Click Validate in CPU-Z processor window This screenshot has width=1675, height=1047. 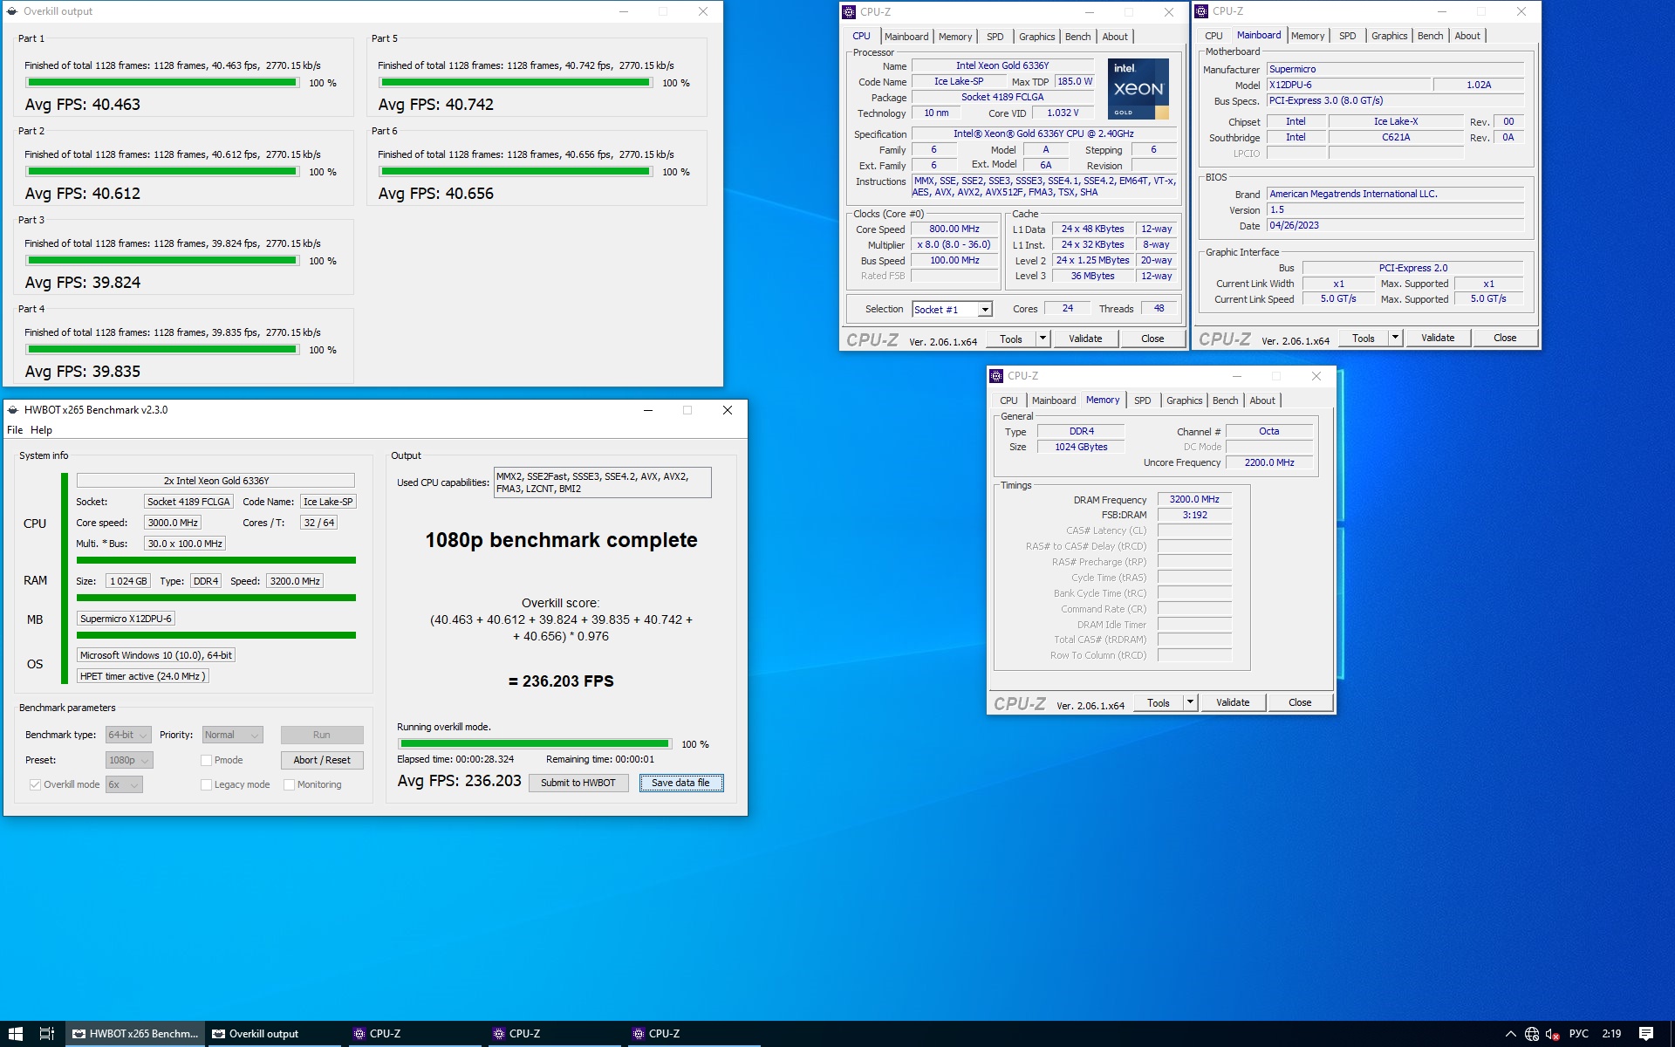(1085, 339)
